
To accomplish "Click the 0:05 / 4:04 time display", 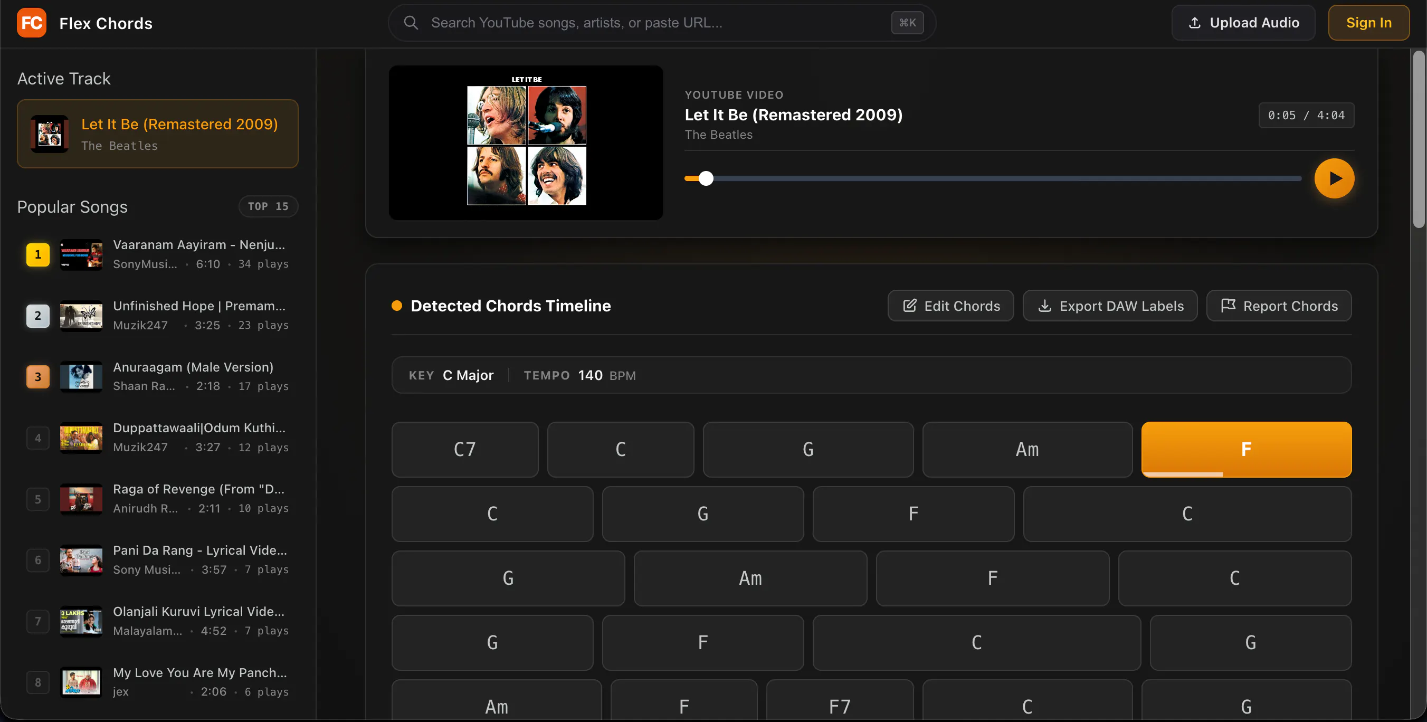I will tap(1306, 115).
